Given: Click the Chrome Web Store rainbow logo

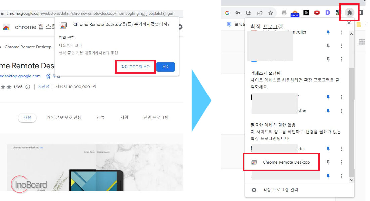Looking at the screenshot, I should click(6, 27).
